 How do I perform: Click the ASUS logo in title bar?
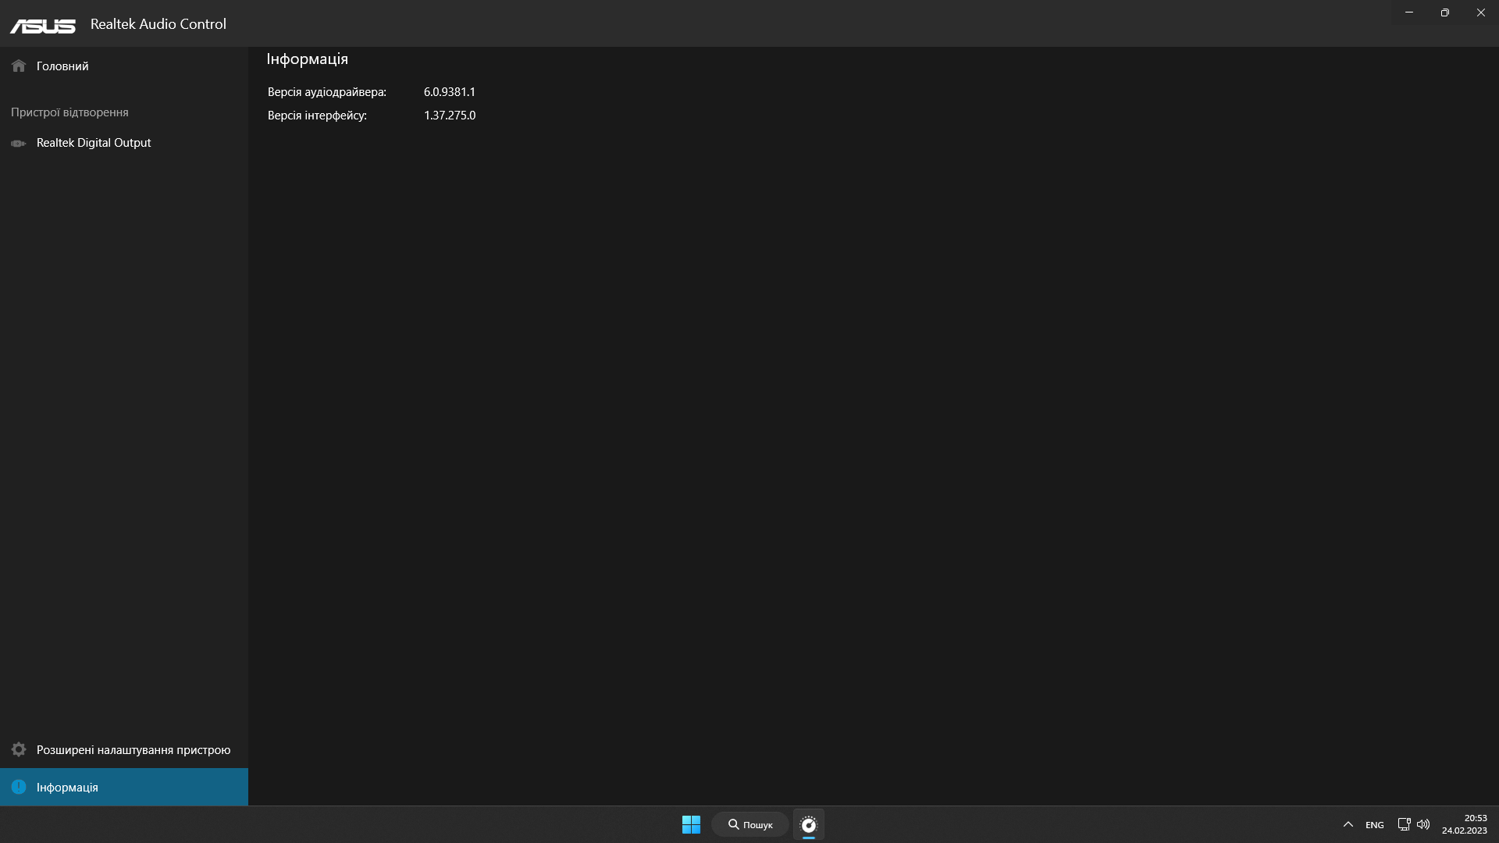pyautogui.click(x=43, y=26)
